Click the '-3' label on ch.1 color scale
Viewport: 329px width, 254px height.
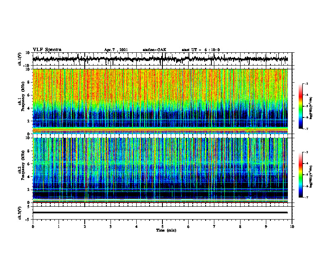(307, 84)
